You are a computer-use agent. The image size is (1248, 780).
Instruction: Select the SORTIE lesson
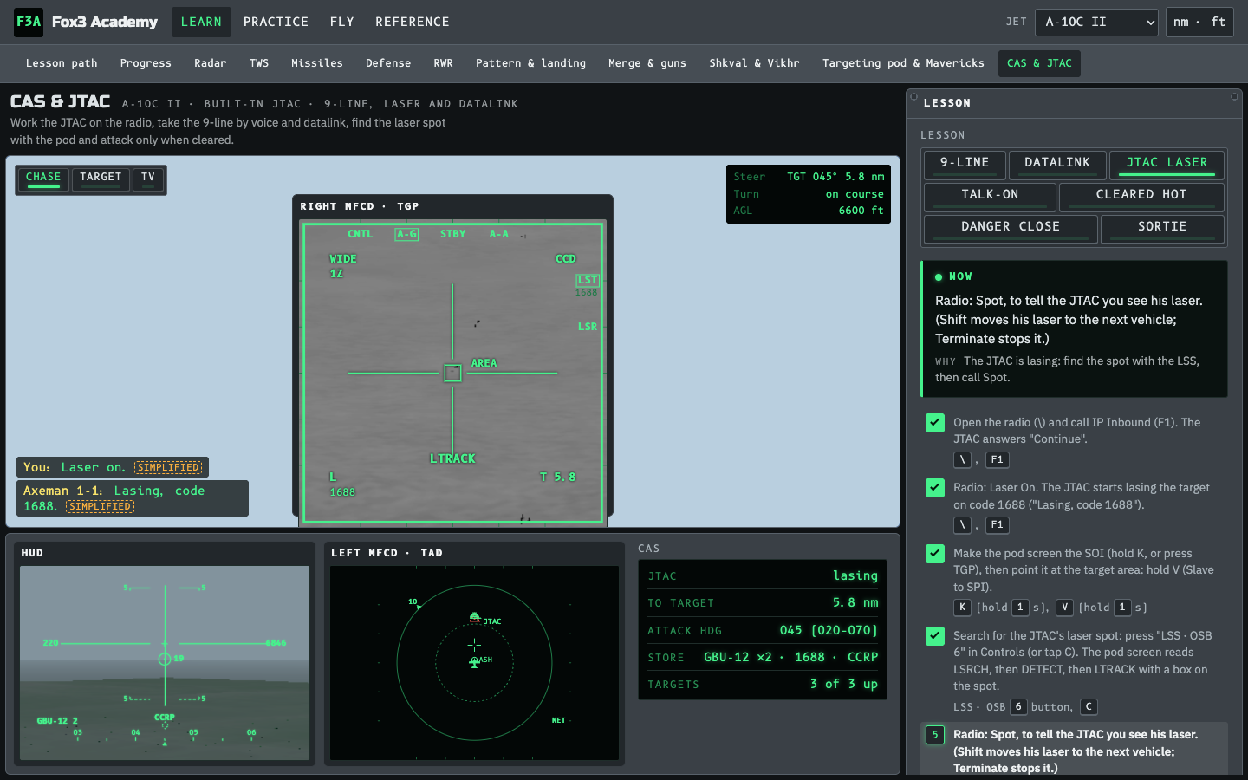(x=1162, y=228)
